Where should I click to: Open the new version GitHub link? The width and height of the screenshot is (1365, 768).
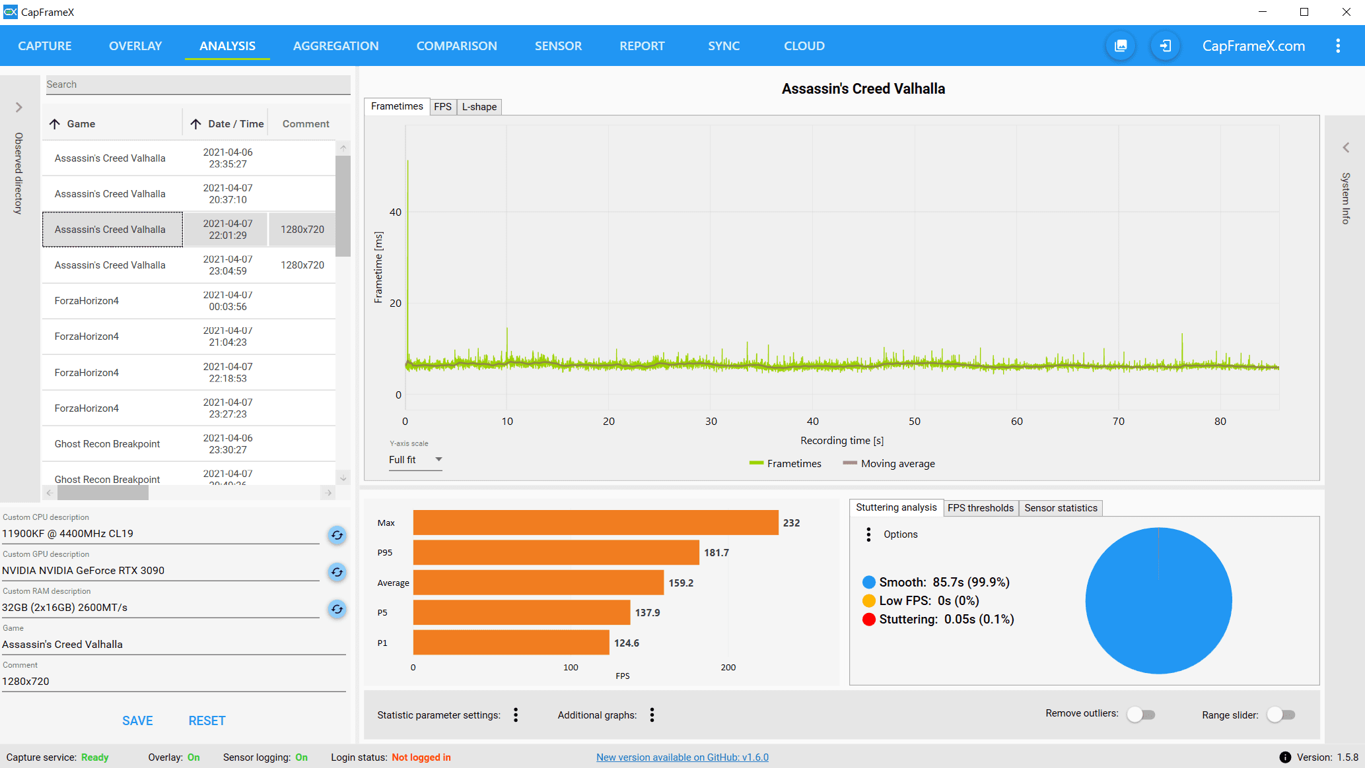coord(682,757)
